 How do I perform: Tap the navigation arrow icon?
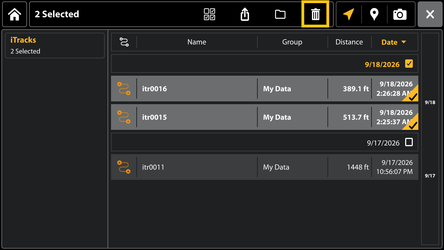tap(349, 14)
